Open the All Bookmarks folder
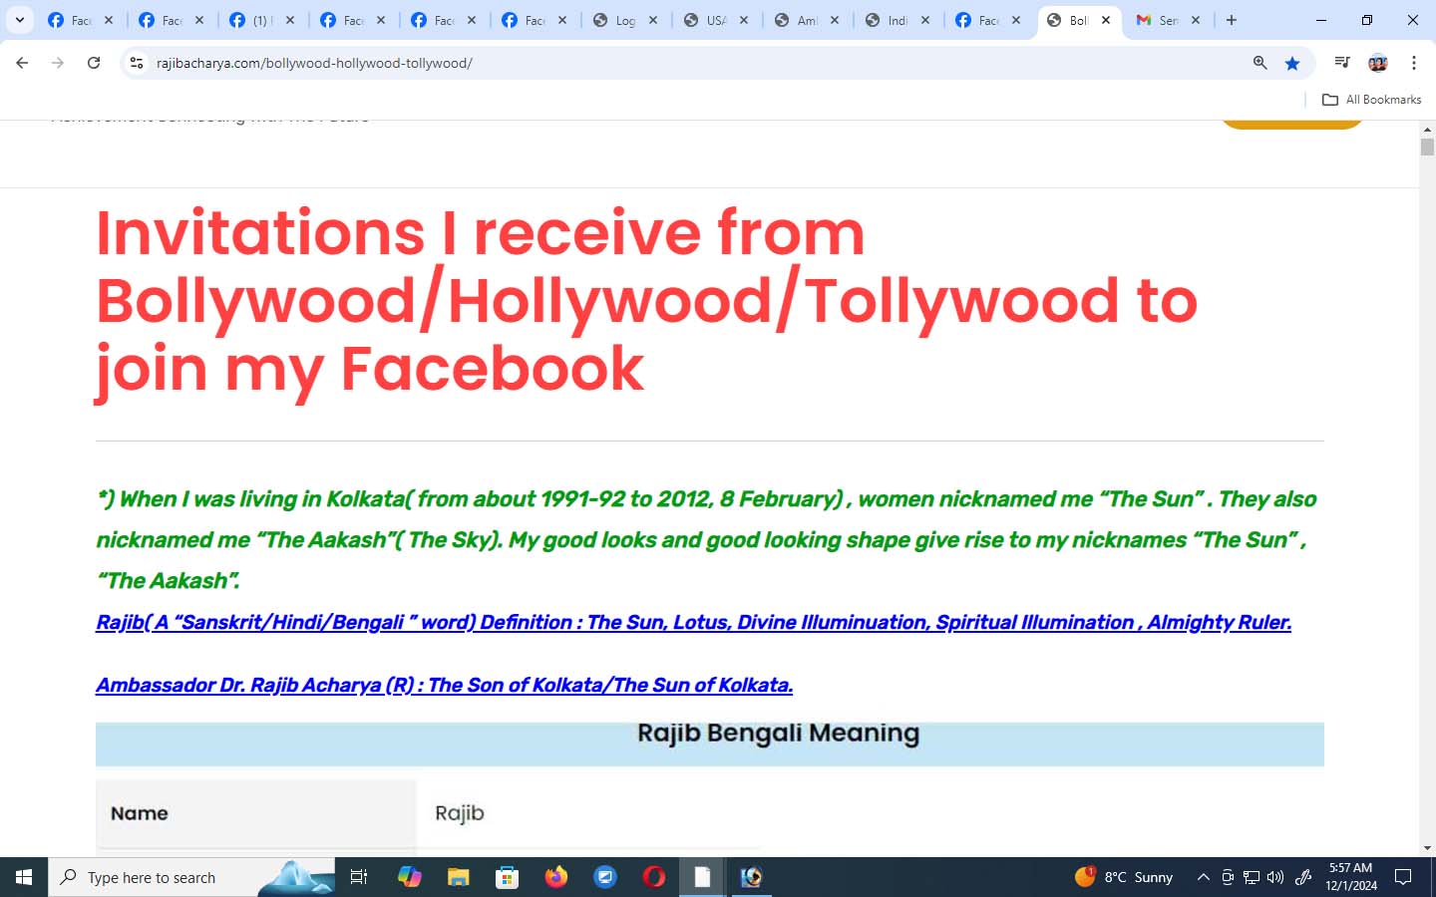Screen dimensions: 1436x897 (x=1371, y=100)
